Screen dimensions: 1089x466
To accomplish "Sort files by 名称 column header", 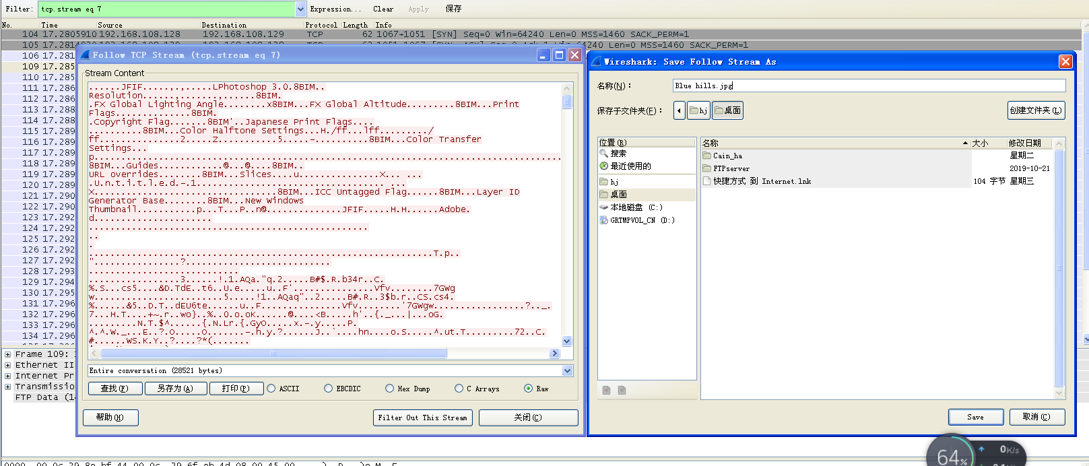I will click(835, 143).
